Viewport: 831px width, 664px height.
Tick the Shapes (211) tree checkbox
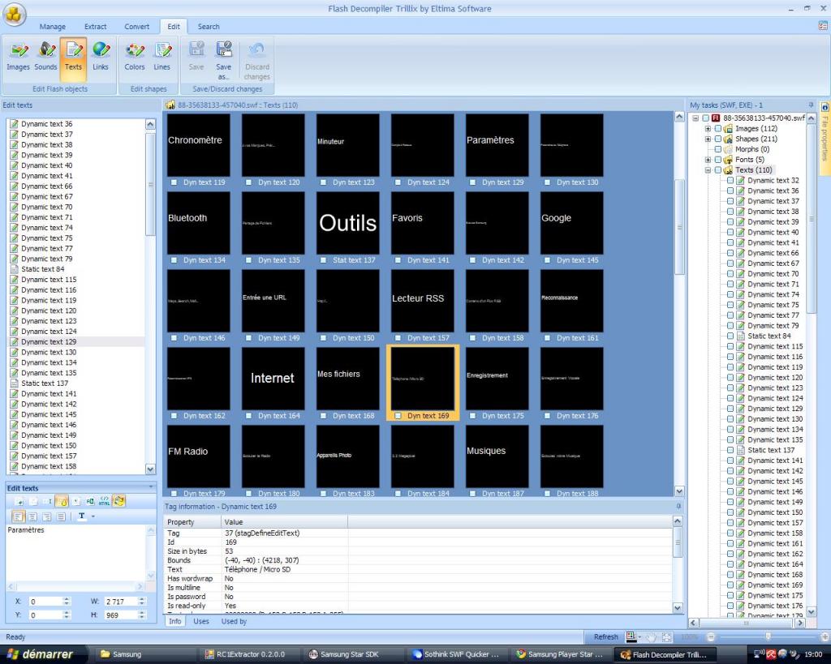(718, 139)
